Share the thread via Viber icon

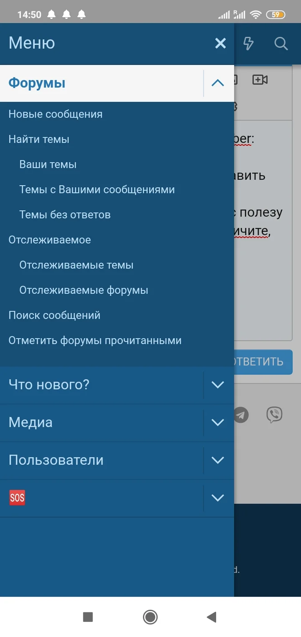275,415
